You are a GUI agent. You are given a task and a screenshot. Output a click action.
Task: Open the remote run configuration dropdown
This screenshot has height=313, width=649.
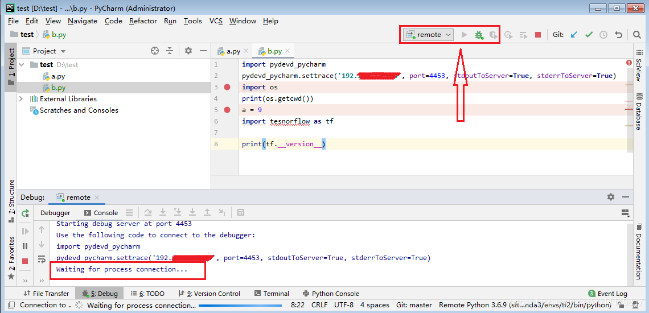click(429, 35)
